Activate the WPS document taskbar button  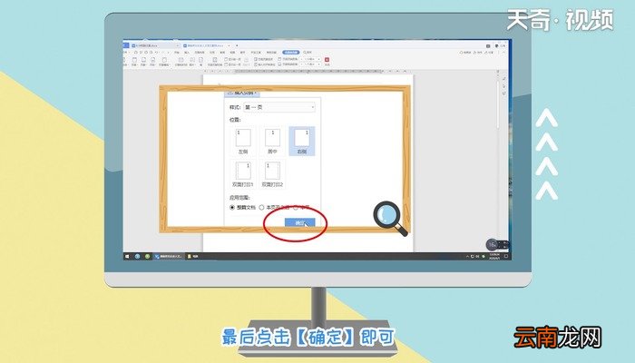click(169, 257)
